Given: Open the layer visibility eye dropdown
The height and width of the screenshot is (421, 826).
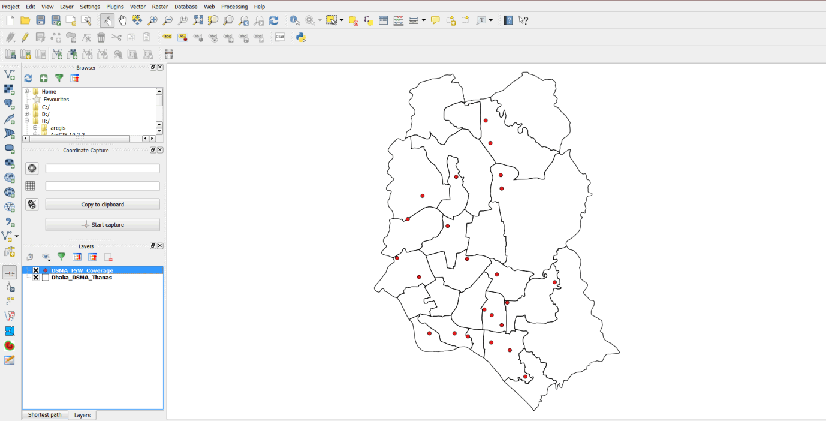Looking at the screenshot, I should pos(47,257).
